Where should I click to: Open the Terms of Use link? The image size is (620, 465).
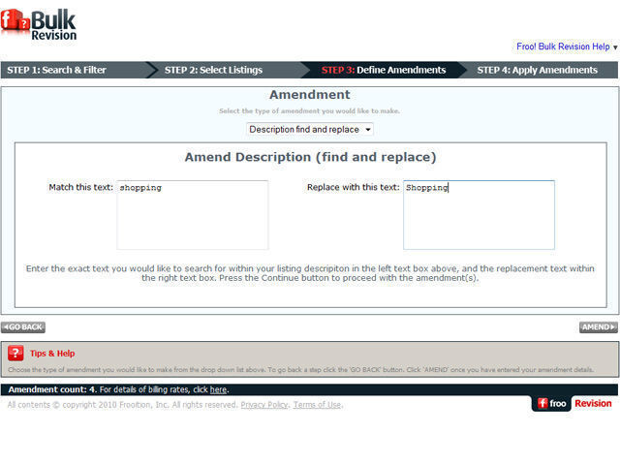pos(317,405)
